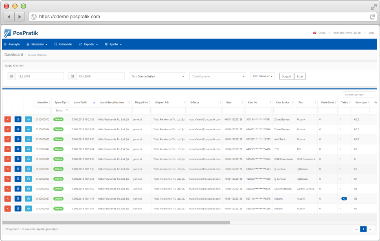This screenshot has width=380, height=241.
Task: Click the start date field 13.6.2018
Action: click(x=40, y=76)
